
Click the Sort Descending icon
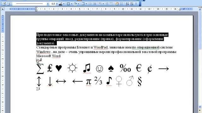tap(132, 4)
